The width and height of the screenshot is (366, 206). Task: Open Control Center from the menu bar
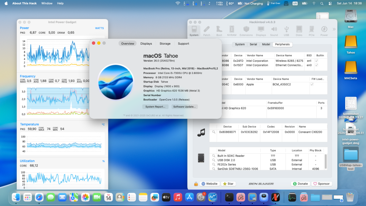[330, 3]
